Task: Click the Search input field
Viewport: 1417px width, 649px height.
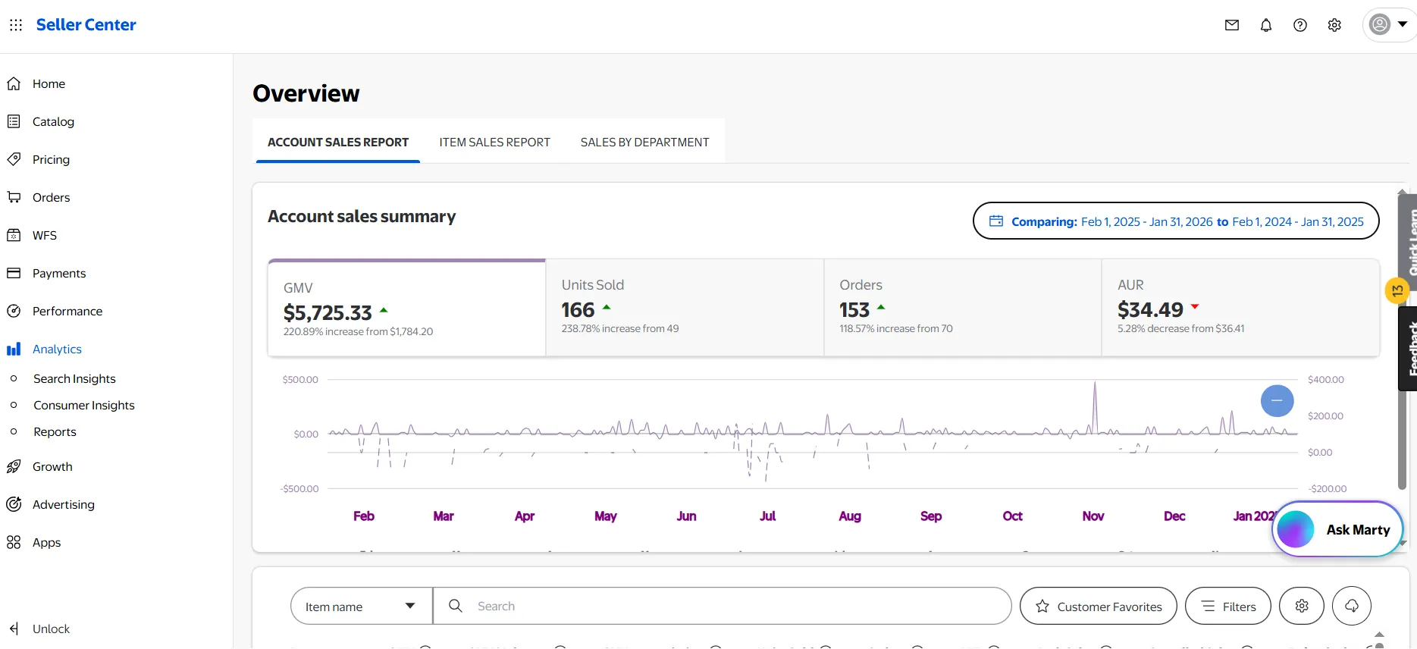Action: (x=722, y=606)
